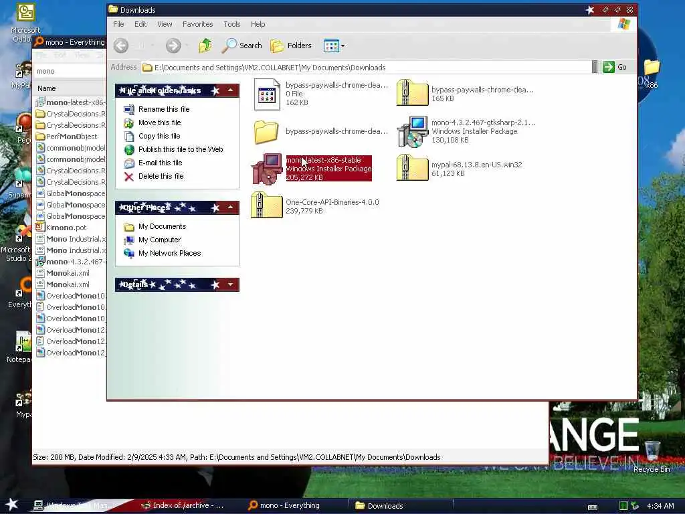Select the bypass-paywalls-chrome-clean folder icon
Image resolution: width=685 pixels, height=514 pixels.
click(x=266, y=132)
